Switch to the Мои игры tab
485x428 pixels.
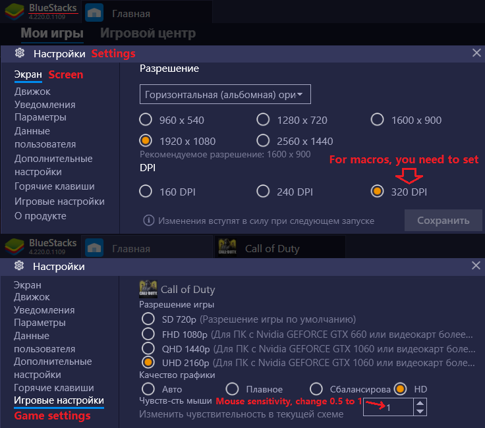(x=52, y=33)
